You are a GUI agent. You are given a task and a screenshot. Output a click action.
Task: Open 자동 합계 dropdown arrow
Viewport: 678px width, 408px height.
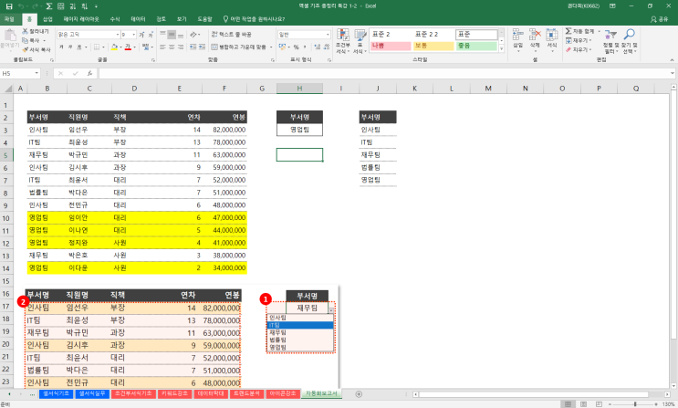[x=599, y=31]
